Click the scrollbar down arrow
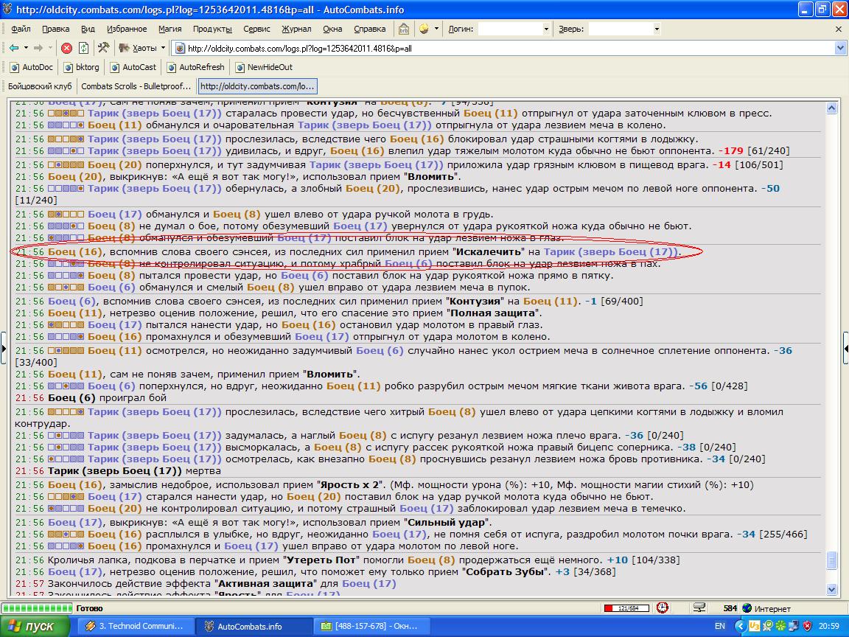The height and width of the screenshot is (637, 849). pos(832,588)
